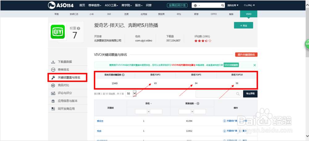The image size is (309, 141).
Task: Open the 50 rows-per-page dropdown
Action: pyautogui.click(x=131, y=94)
